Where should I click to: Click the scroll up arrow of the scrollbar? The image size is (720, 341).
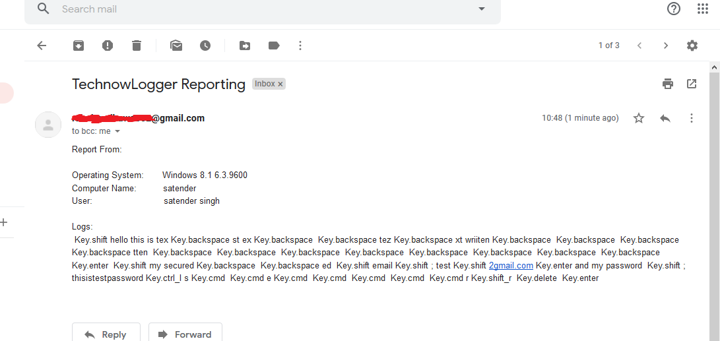tap(715, 67)
